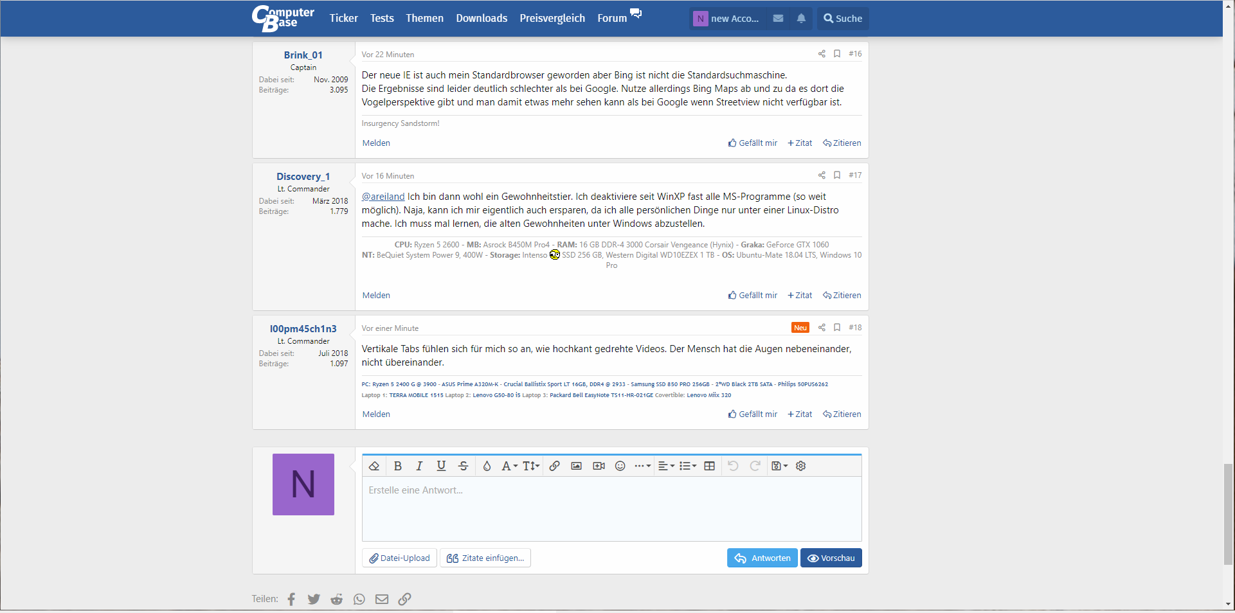Add post #18 to multi-quote (+Zitat)

tap(800, 414)
